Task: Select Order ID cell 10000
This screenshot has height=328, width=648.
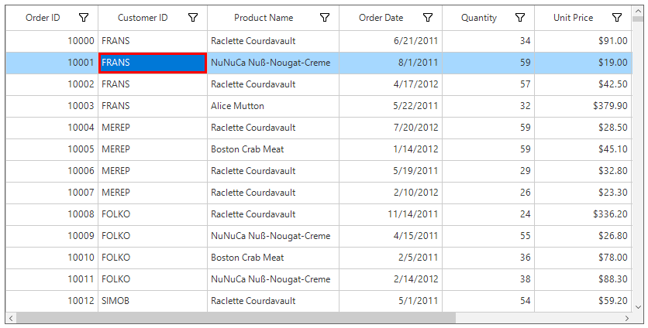Action: pyautogui.click(x=52, y=41)
